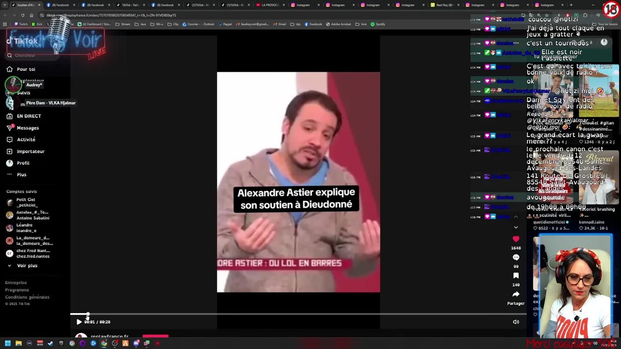The width and height of the screenshot is (621, 349).
Task: Open the Spotify bookmark
Action: 378,24
